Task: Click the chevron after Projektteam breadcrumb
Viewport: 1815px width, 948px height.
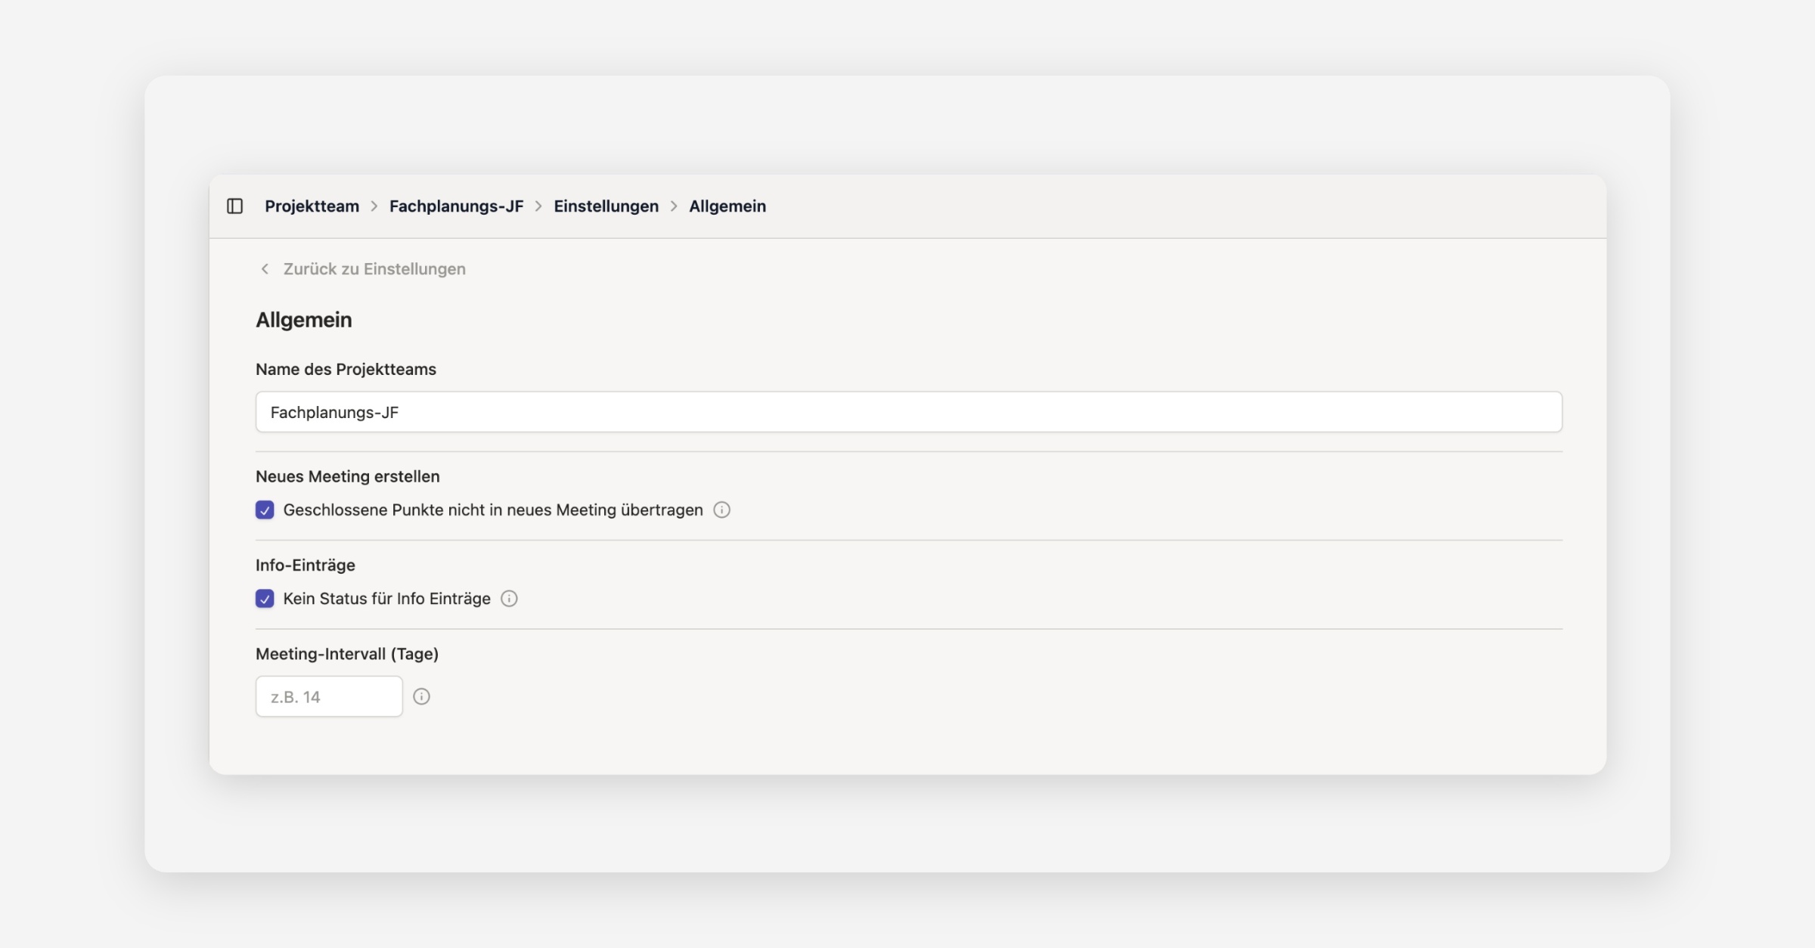Action: [374, 206]
